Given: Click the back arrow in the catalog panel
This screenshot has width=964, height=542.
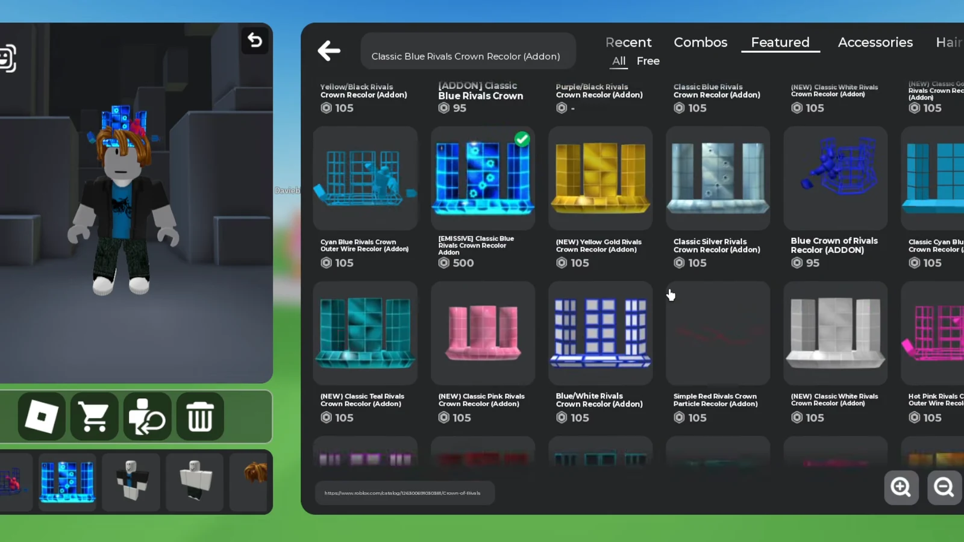Looking at the screenshot, I should click(329, 51).
